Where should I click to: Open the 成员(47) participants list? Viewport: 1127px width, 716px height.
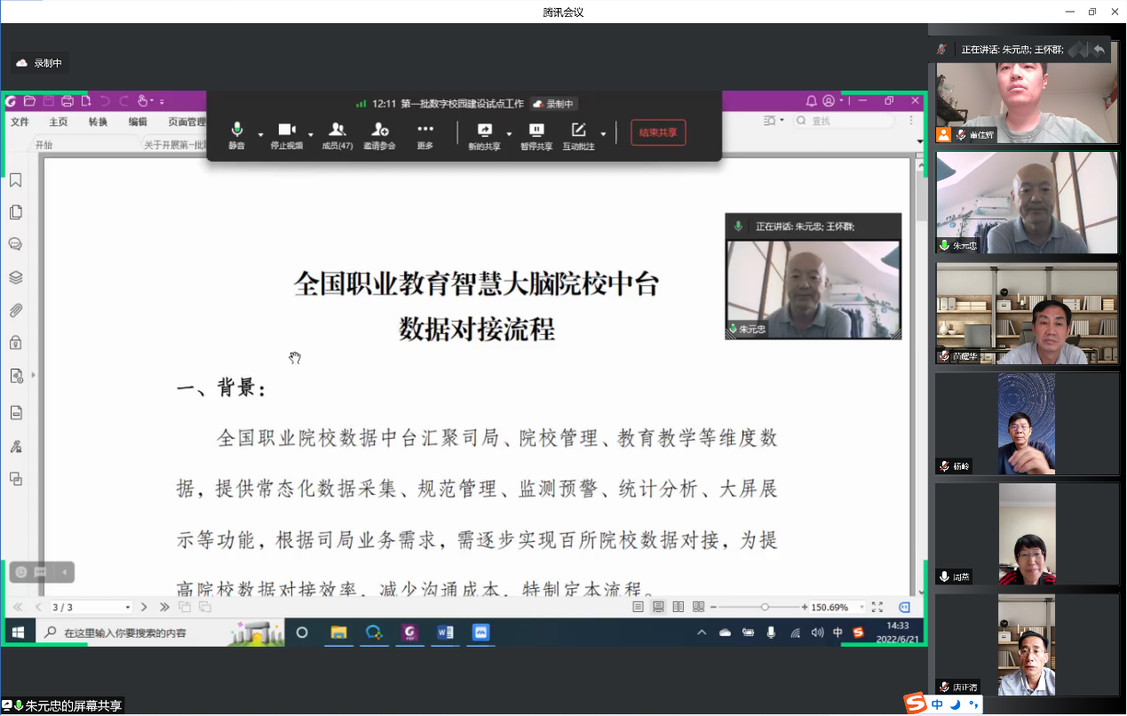coord(337,134)
